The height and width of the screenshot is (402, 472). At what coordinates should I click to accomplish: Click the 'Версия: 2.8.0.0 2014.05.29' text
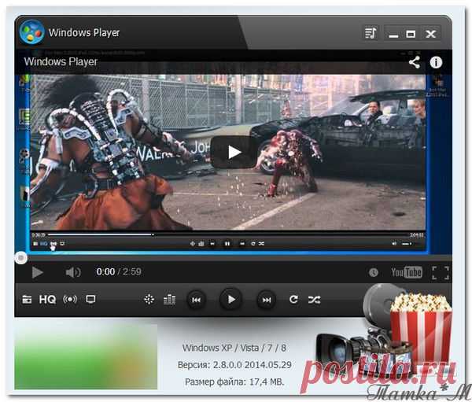[x=234, y=365]
